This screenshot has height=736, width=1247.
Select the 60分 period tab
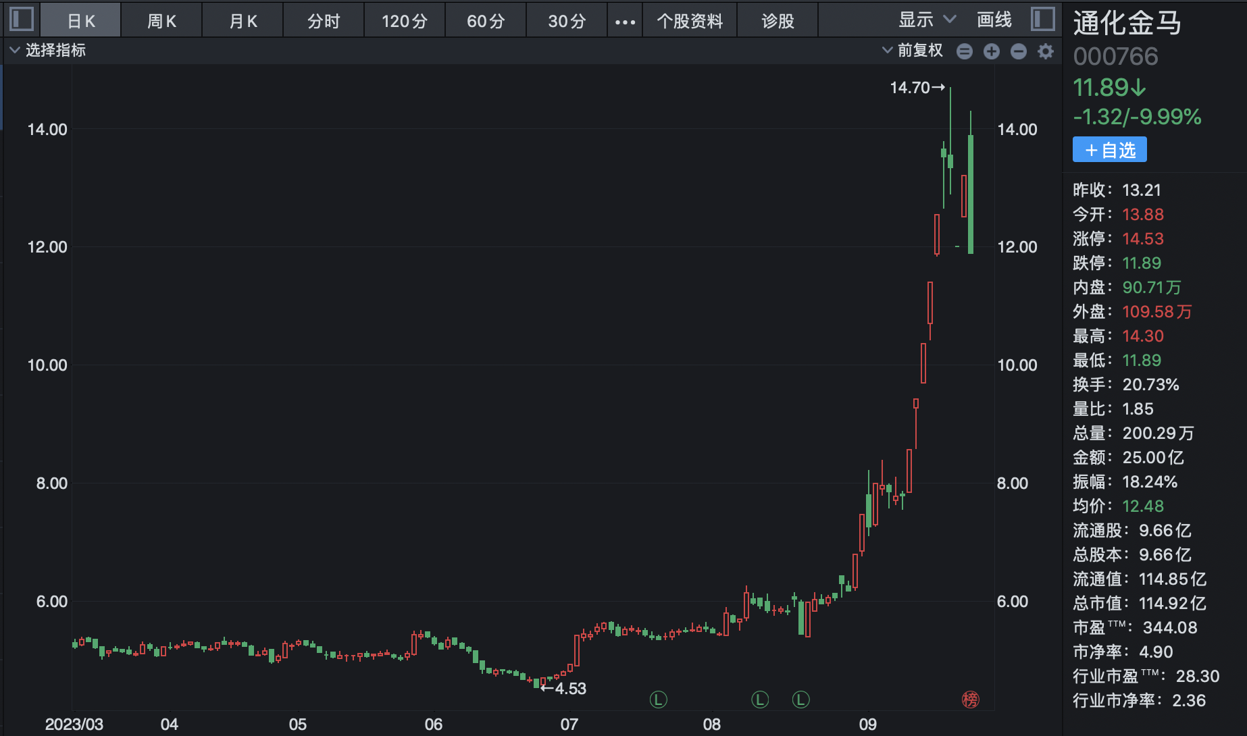click(486, 20)
